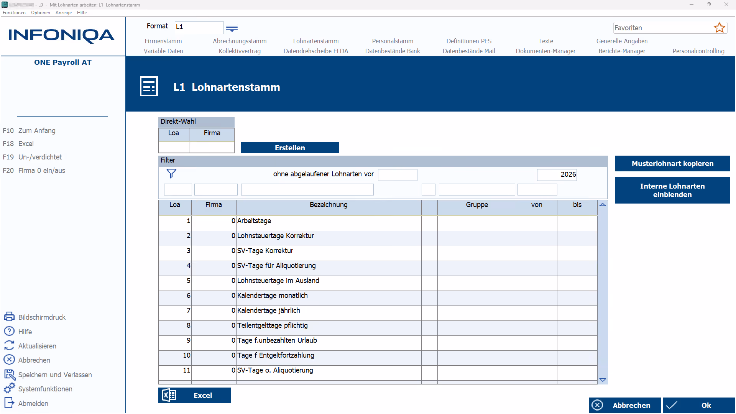Open the Format list icon beside L1
The height and width of the screenshot is (414, 736).
(232, 28)
